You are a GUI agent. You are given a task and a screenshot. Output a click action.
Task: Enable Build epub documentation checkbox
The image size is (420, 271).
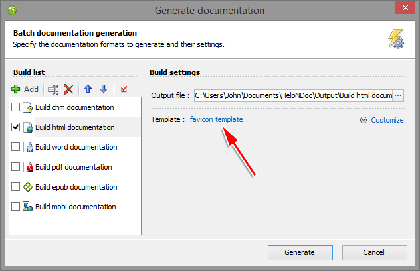pyautogui.click(x=15, y=187)
